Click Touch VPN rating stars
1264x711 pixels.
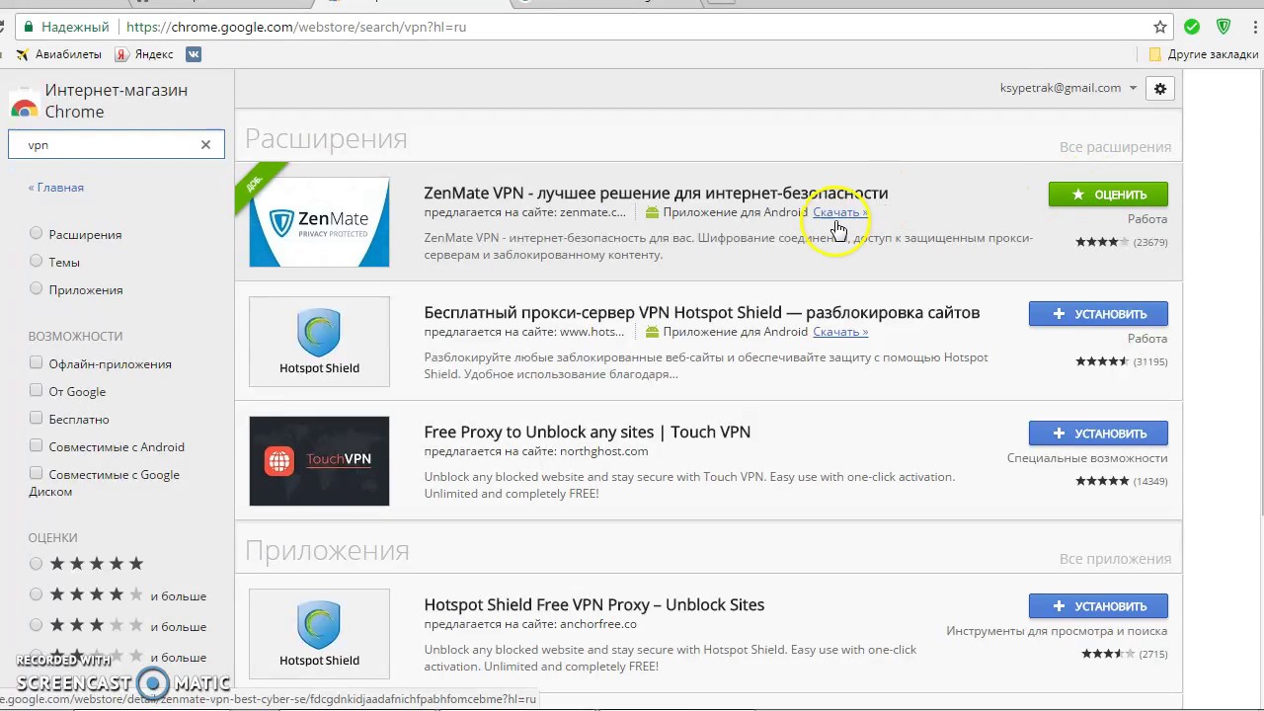(1102, 481)
